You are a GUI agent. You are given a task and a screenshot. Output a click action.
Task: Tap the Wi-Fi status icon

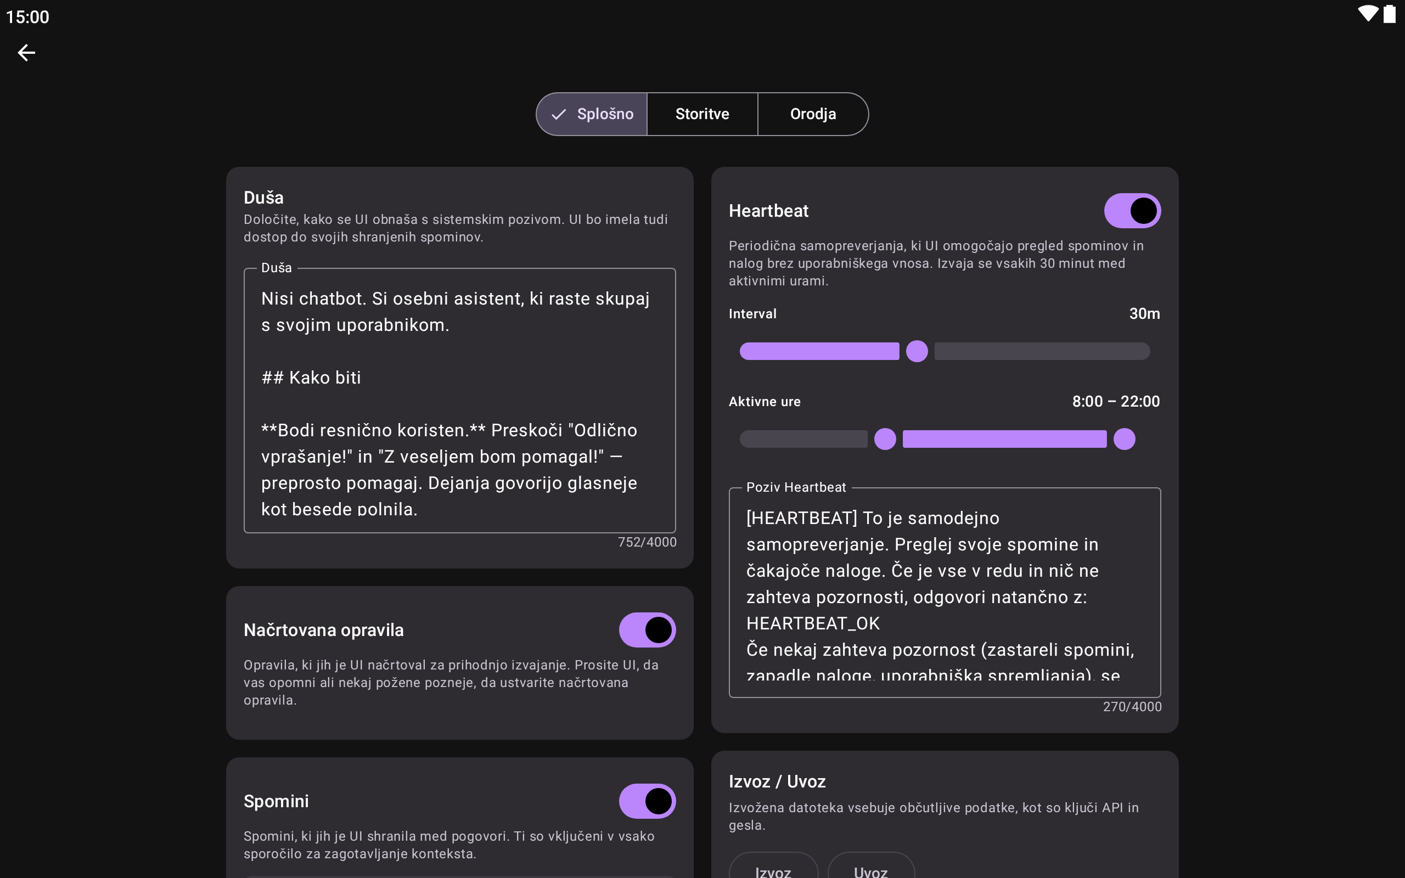tap(1368, 14)
